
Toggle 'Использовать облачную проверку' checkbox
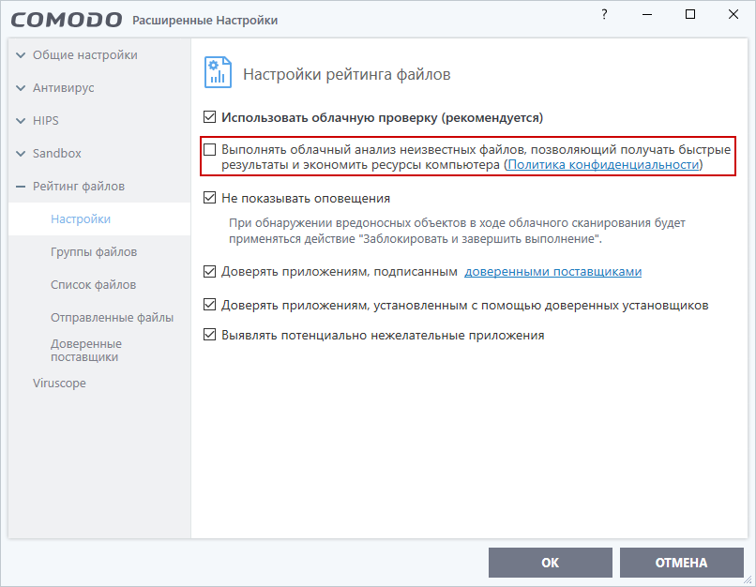coord(209,117)
